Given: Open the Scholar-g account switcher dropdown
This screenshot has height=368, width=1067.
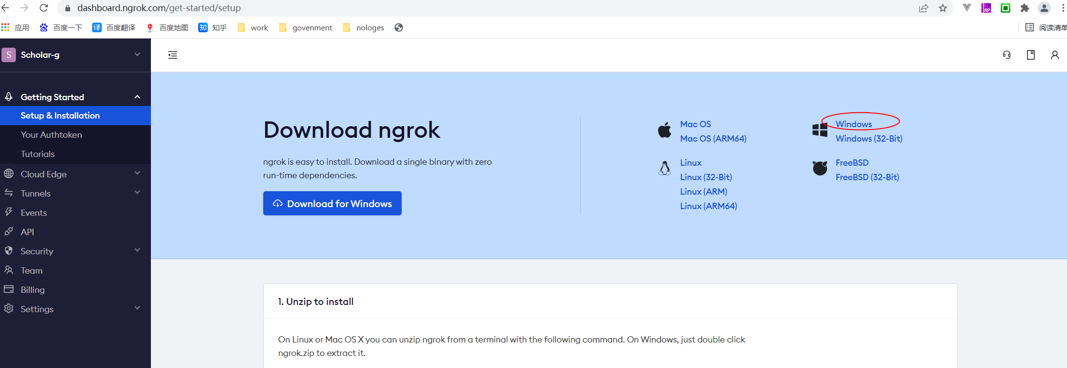Looking at the screenshot, I should tap(75, 55).
